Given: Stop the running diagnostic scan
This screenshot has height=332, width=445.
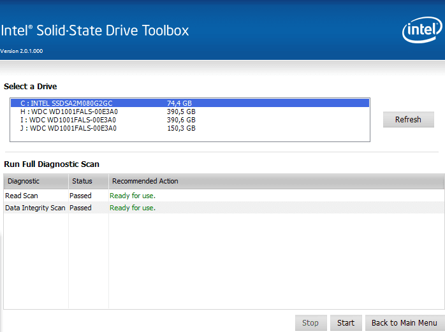Looking at the screenshot, I should click(310, 322).
